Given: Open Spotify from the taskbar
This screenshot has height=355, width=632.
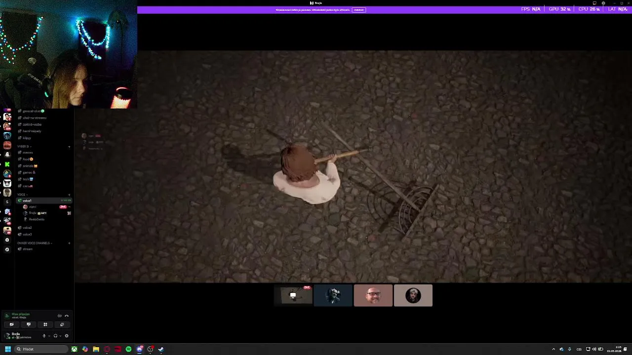Looking at the screenshot, I should point(128,349).
